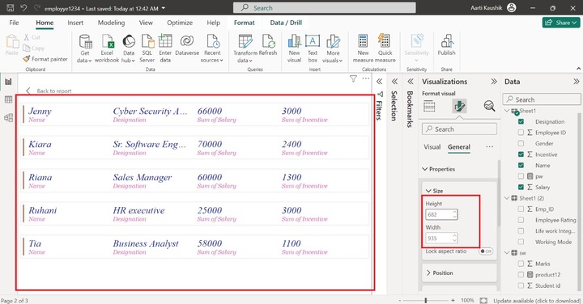Click the filter funnel icon above the visual
The image size is (583, 304).
click(353, 78)
